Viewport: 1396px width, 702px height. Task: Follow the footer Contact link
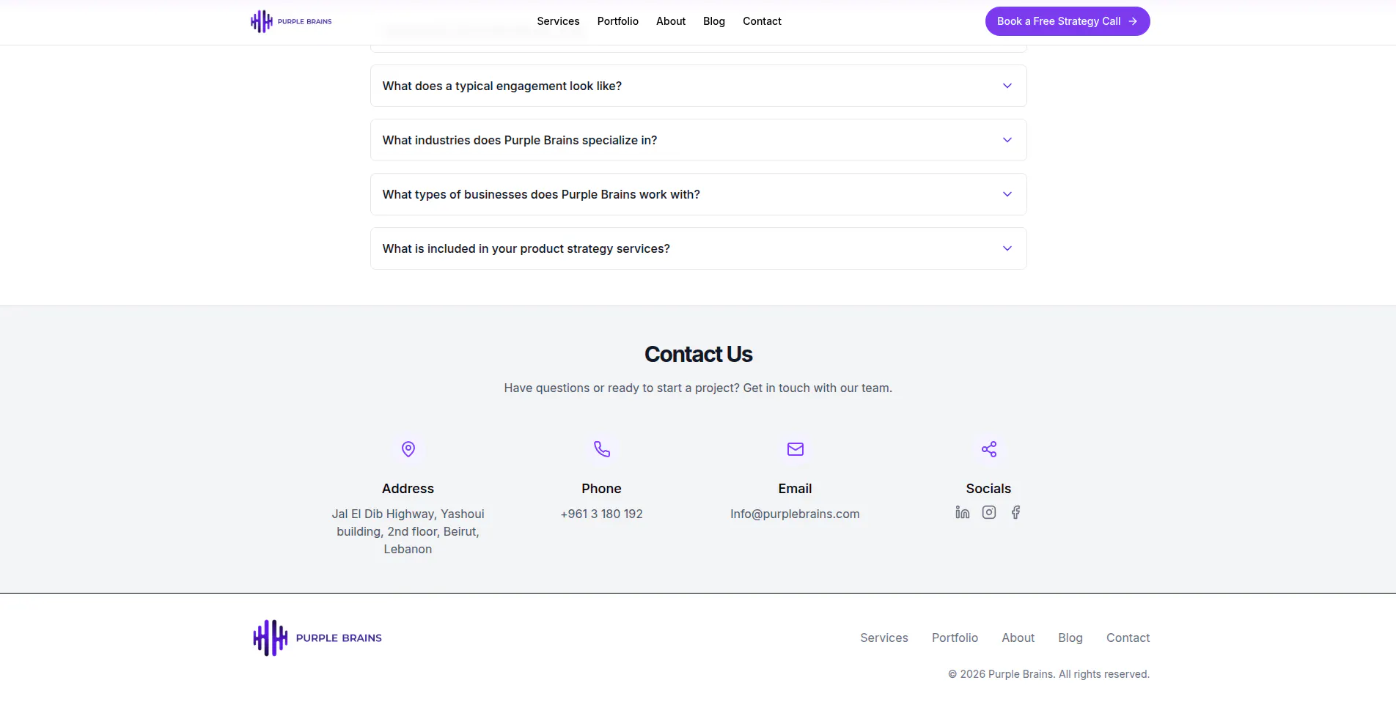pos(1128,638)
